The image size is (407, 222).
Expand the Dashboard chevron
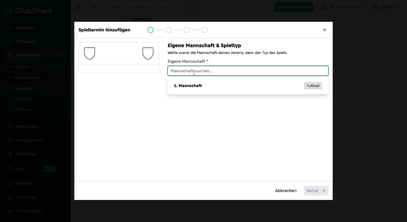pos(61,28)
